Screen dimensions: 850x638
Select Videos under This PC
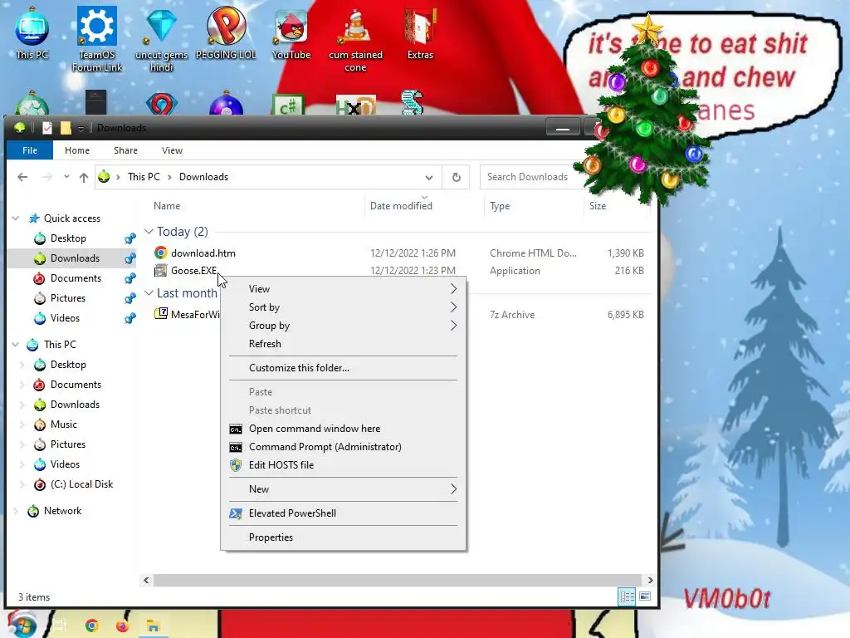[65, 464]
